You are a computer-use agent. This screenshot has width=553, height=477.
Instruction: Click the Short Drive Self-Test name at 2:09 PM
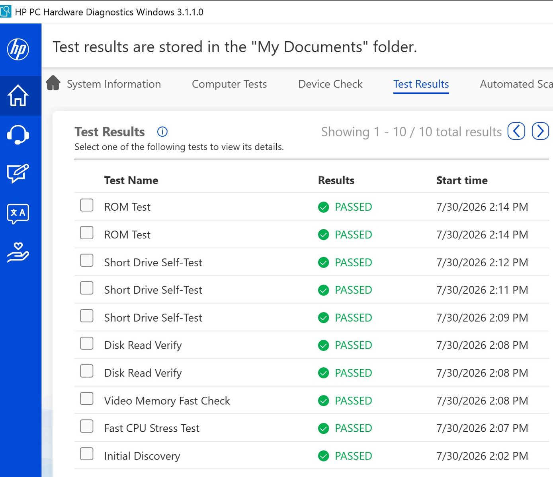pos(153,318)
